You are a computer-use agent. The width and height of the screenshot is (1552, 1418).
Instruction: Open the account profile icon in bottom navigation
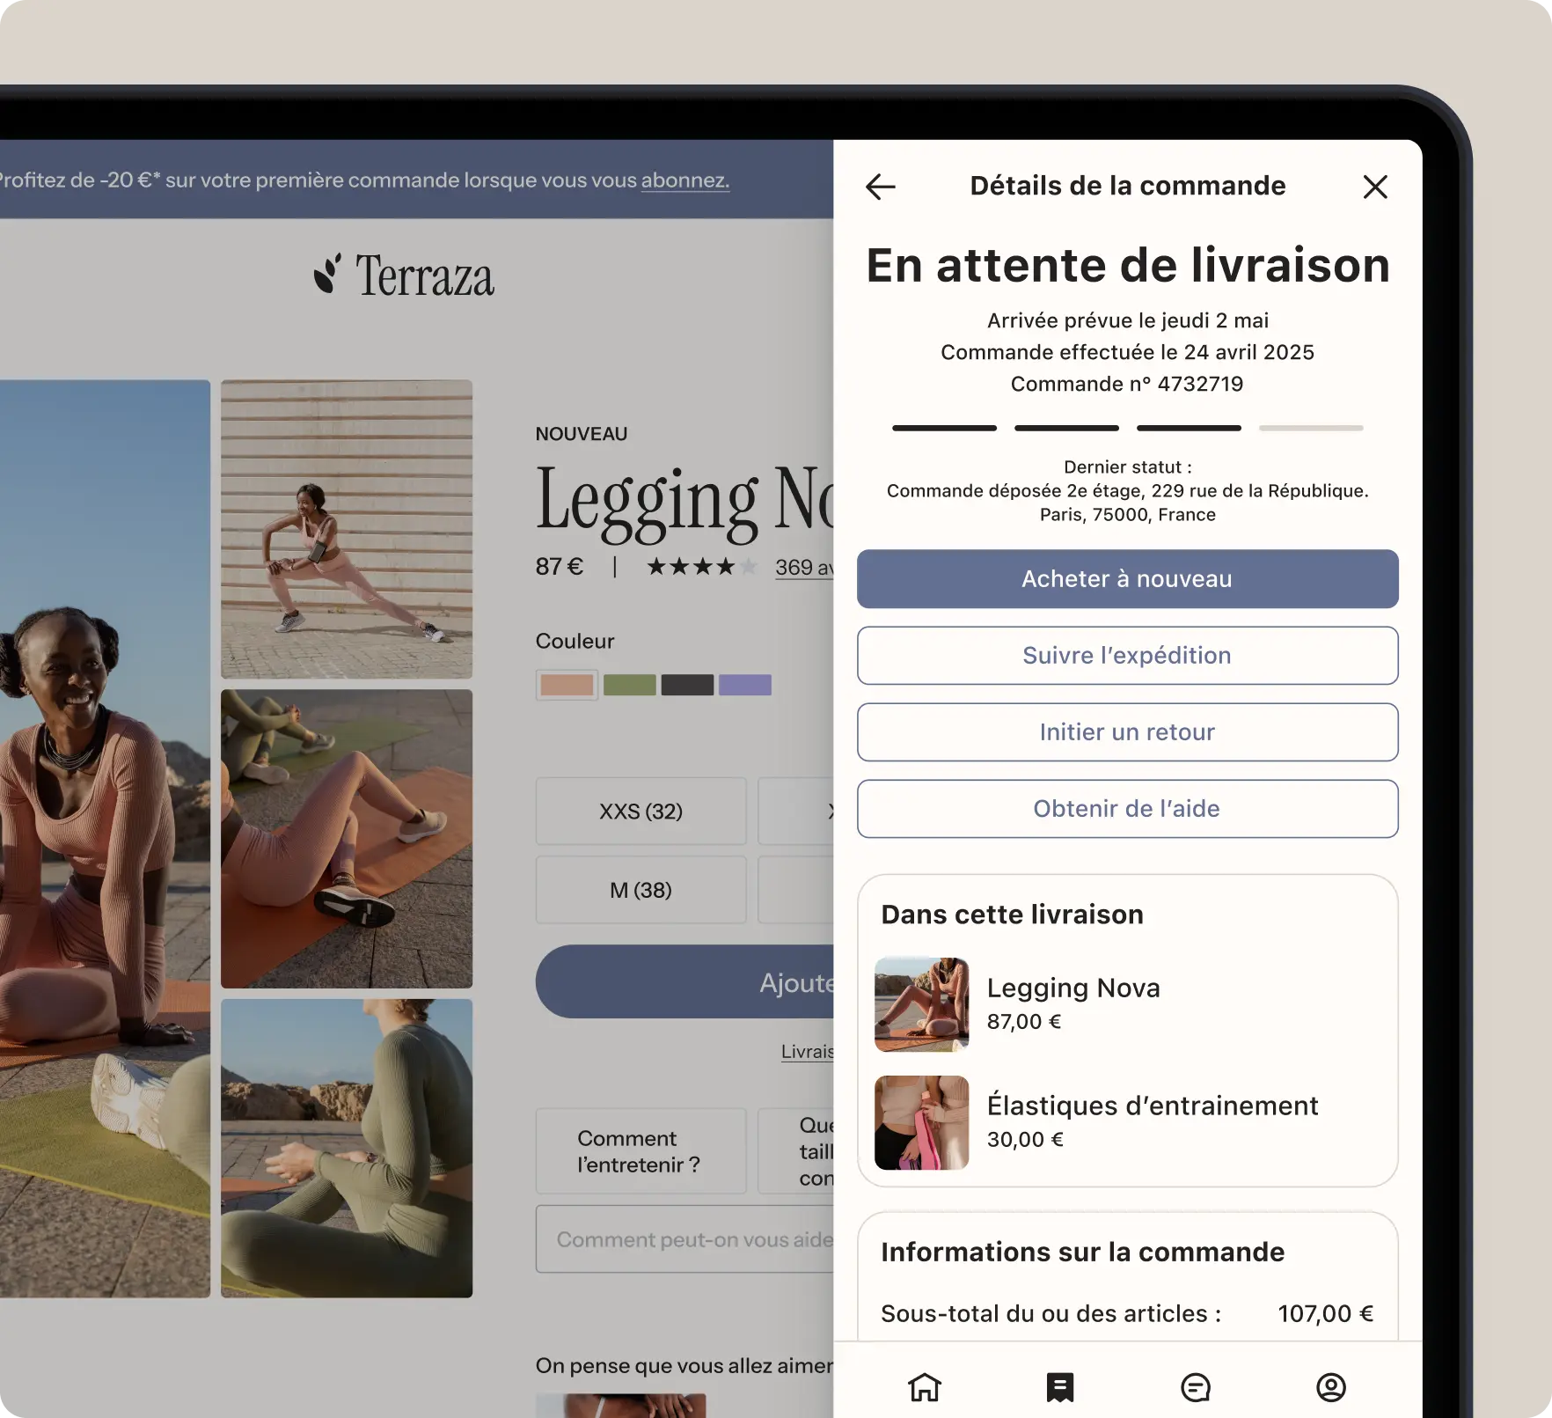click(1331, 1387)
